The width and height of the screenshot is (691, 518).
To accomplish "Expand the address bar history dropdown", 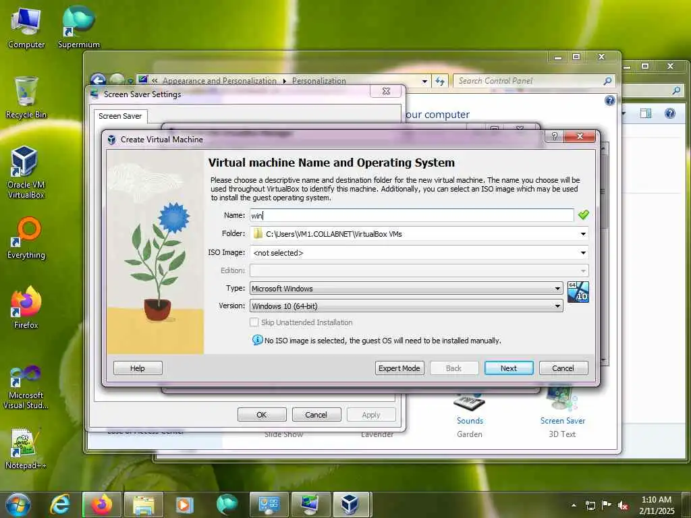I will [x=424, y=82].
